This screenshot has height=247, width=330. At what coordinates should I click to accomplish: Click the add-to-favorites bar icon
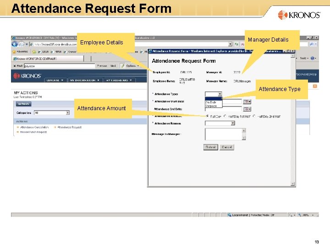point(34,52)
